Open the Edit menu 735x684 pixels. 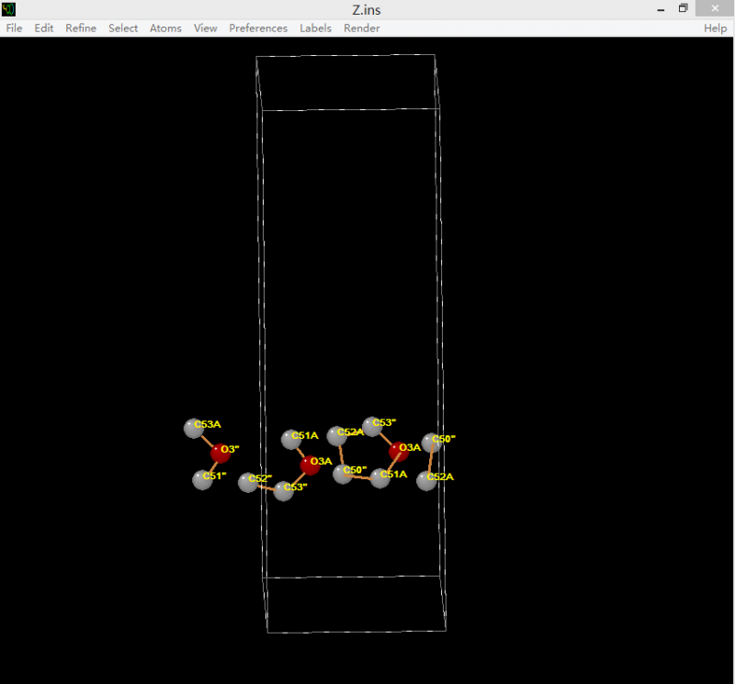click(43, 28)
